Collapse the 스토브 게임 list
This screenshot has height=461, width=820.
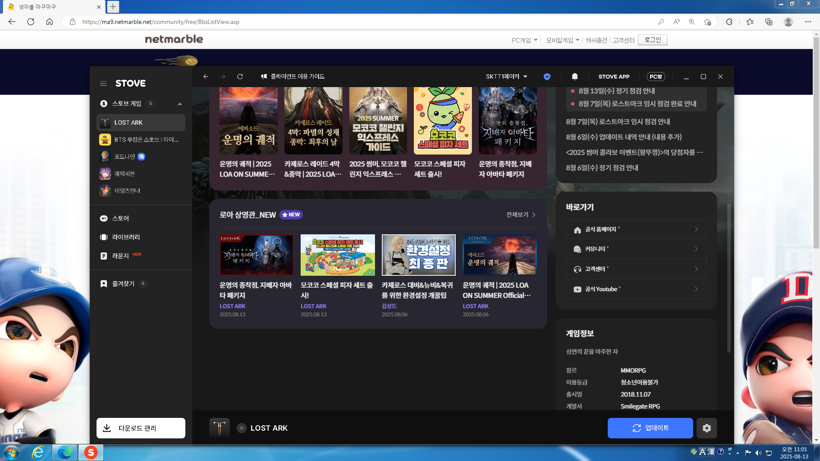pyautogui.click(x=180, y=104)
